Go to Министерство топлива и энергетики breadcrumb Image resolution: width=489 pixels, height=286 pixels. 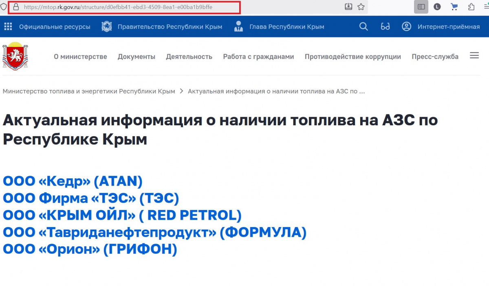click(89, 91)
